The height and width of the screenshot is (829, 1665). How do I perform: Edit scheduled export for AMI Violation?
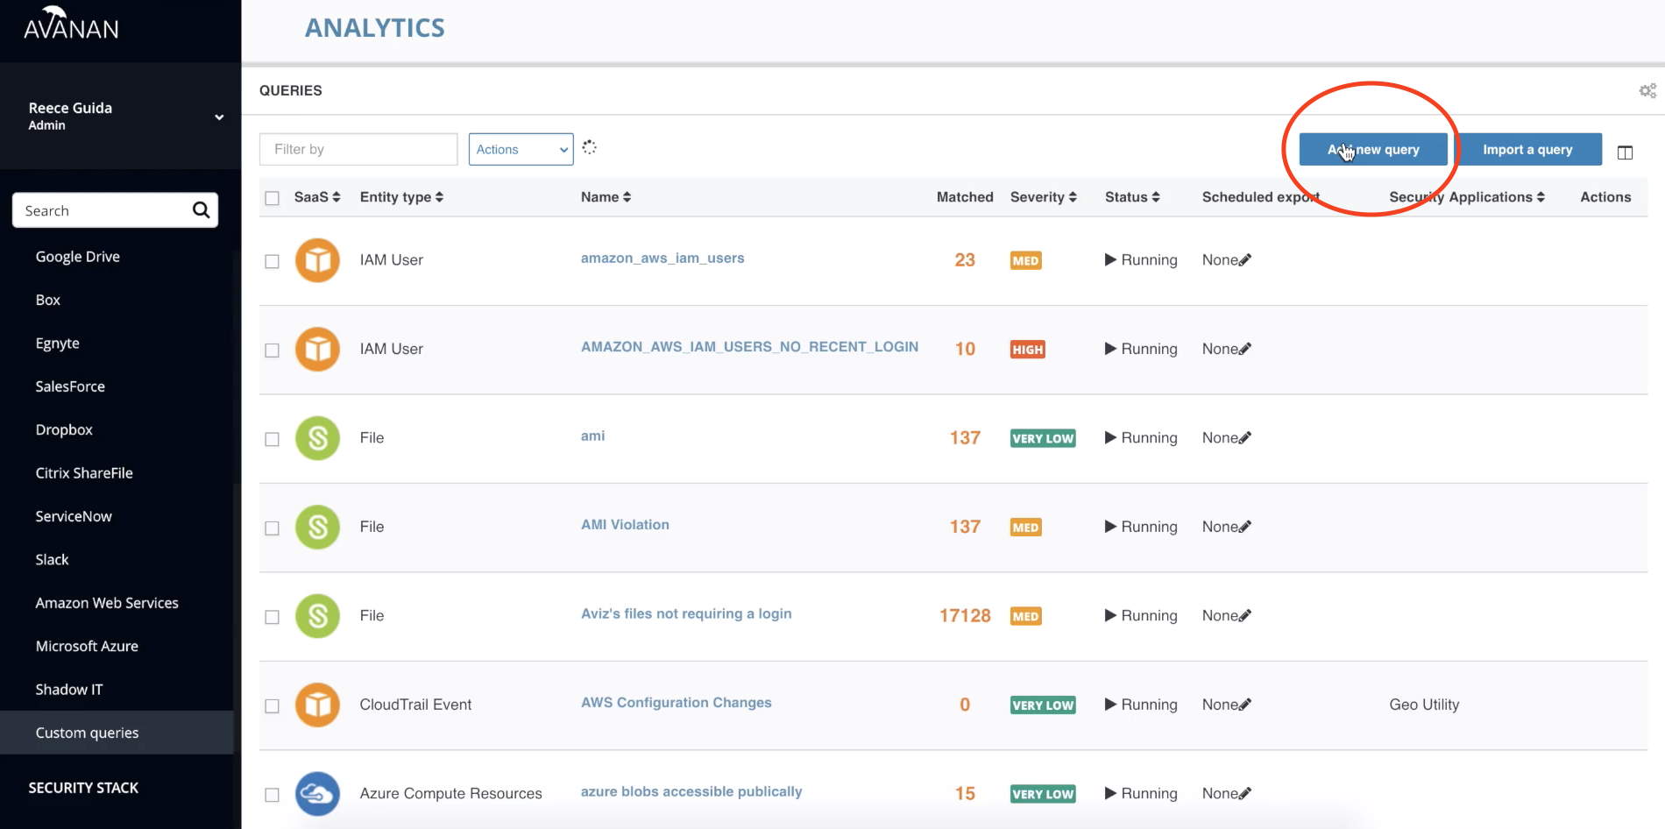(1245, 526)
